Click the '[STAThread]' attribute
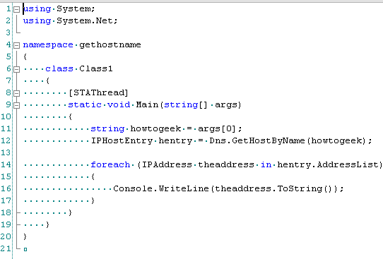The width and height of the screenshot is (383, 259). [98, 92]
